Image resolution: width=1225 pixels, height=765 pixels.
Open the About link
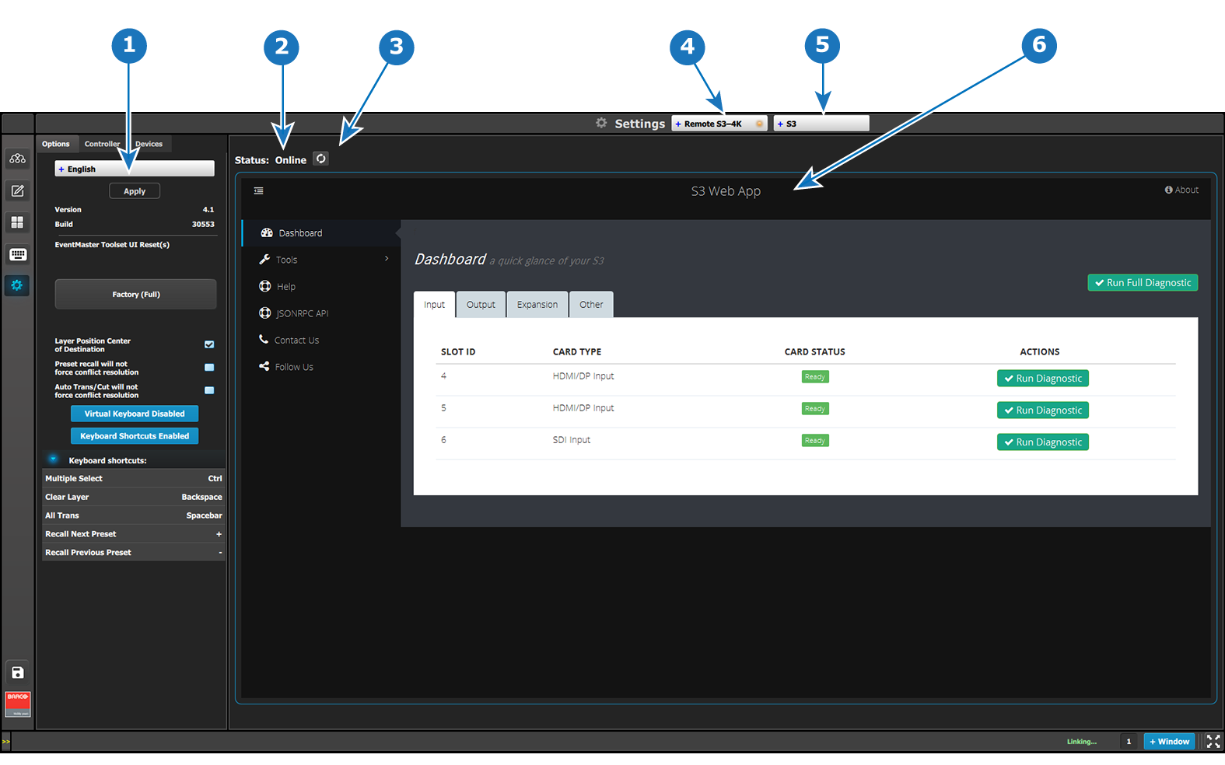coord(1181,190)
